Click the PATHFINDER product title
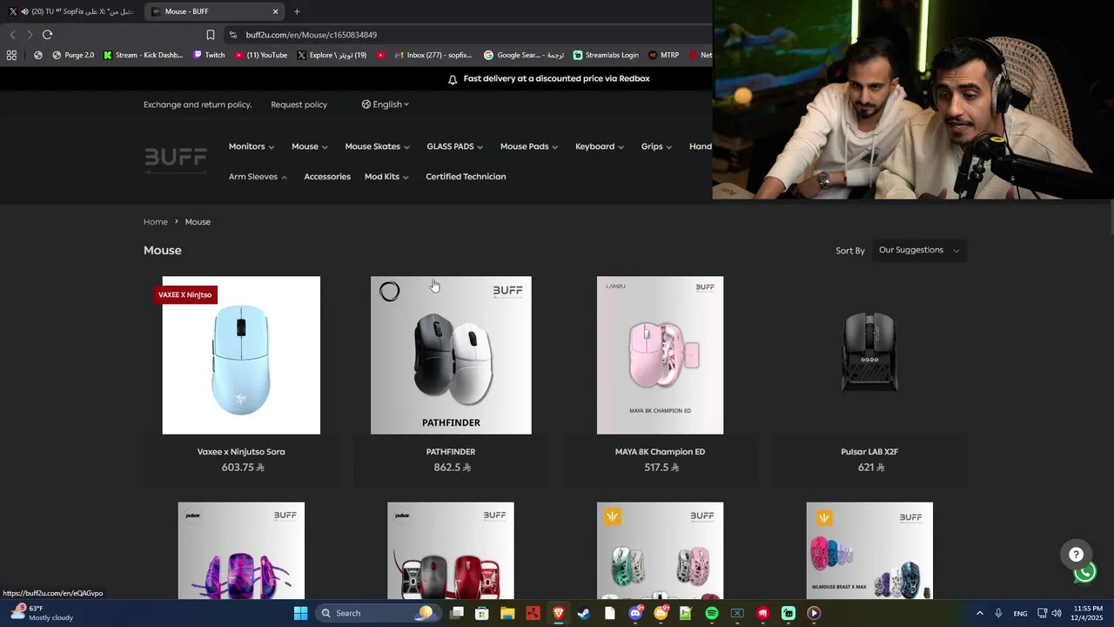 pos(451,452)
